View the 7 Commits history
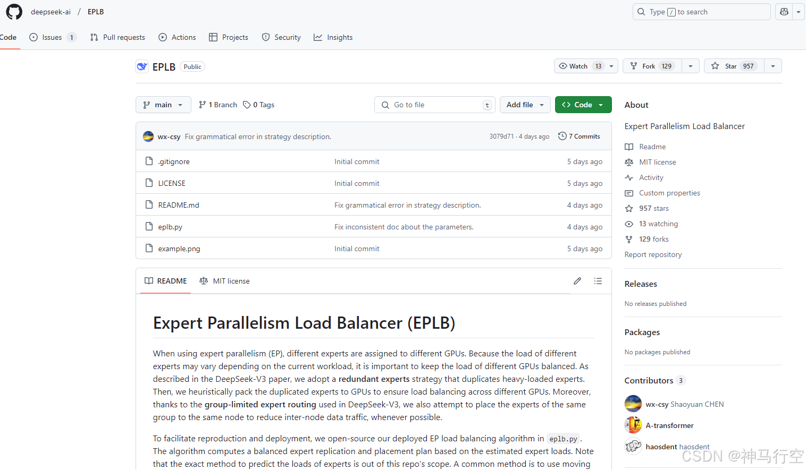The height and width of the screenshot is (470, 806). tap(579, 136)
